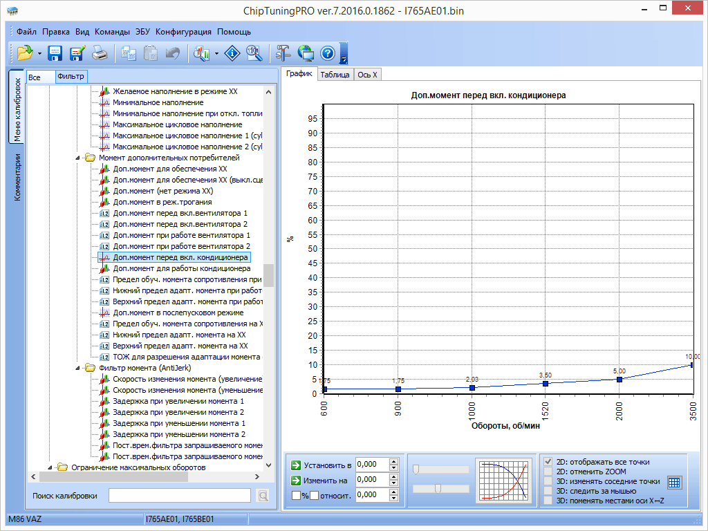Viewport: 708px width, 531px height.
Task: Expand 'Ограничение максимальных оборотов' folder
Action: (51, 467)
